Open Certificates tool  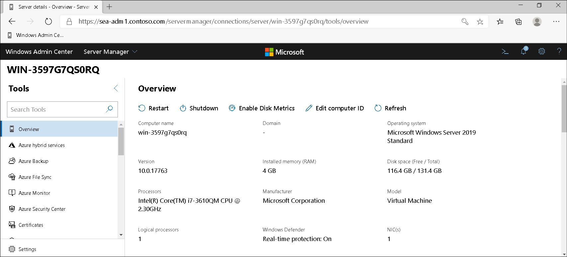point(59,225)
